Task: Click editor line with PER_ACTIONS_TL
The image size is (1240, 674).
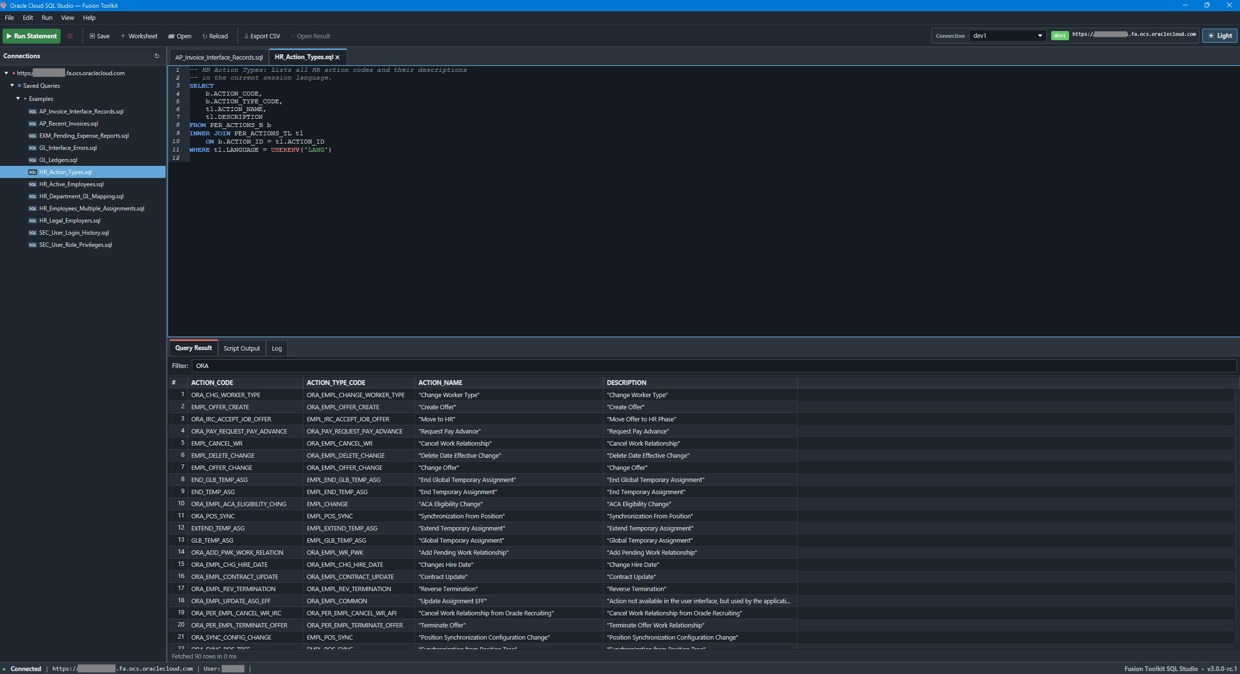Action: point(246,133)
